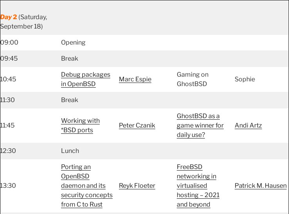289x214 pixels.
Task: Click the 11:30 Break entry
Action: point(70,100)
